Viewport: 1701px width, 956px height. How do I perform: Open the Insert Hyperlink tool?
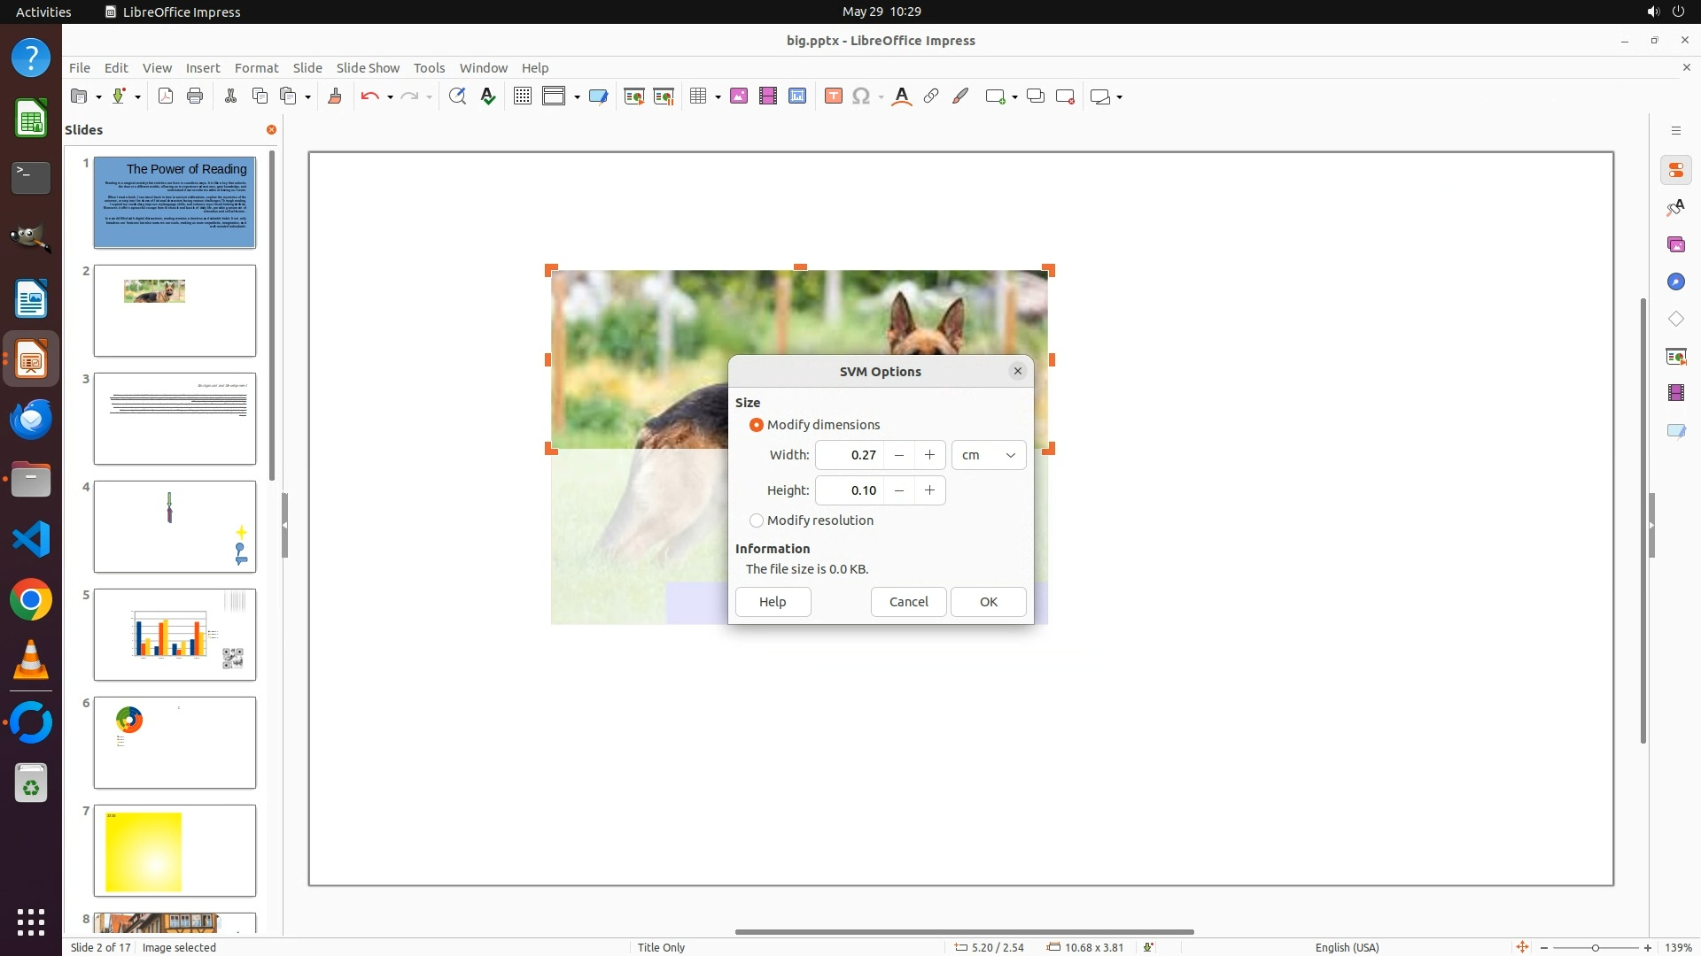[x=931, y=96]
